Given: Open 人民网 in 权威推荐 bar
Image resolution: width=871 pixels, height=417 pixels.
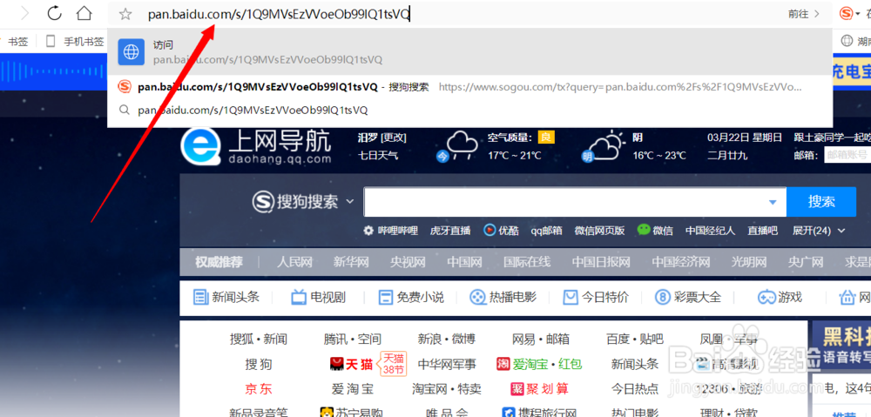Looking at the screenshot, I should point(295,262).
